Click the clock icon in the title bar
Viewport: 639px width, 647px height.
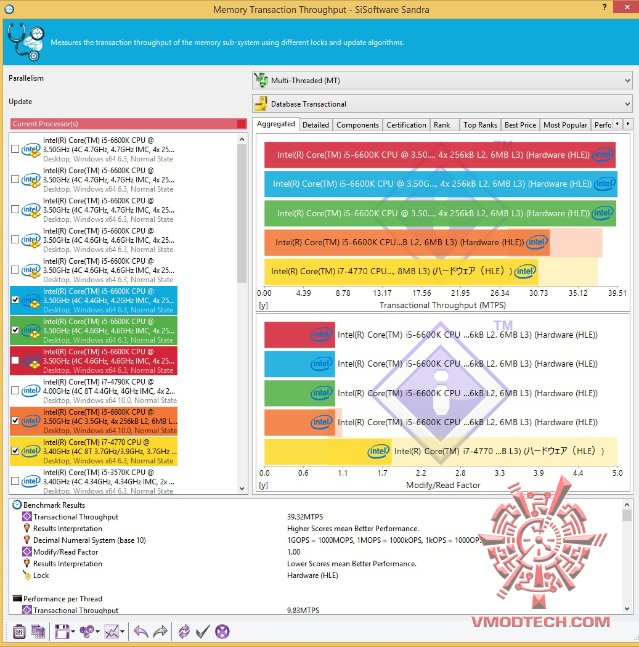[9, 9]
